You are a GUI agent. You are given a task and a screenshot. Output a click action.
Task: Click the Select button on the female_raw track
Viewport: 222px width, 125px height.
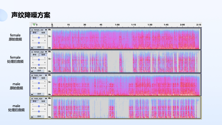coord(39,47)
